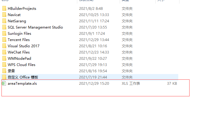
Task: Click the WeChat Files folder icon
Action: (x=4, y=52)
